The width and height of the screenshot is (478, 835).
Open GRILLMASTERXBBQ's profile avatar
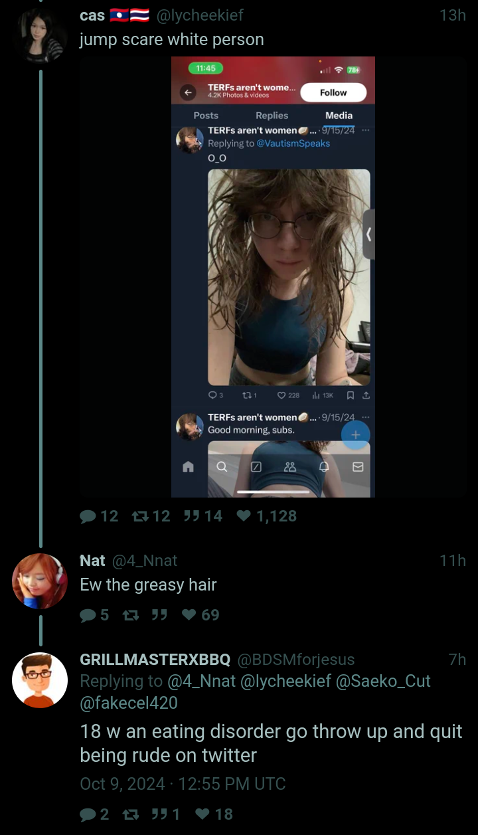[40, 680]
